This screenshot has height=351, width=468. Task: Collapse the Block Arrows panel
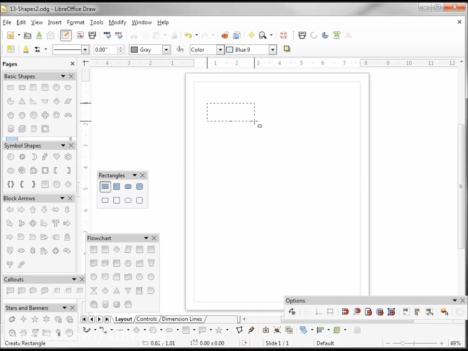click(62, 198)
